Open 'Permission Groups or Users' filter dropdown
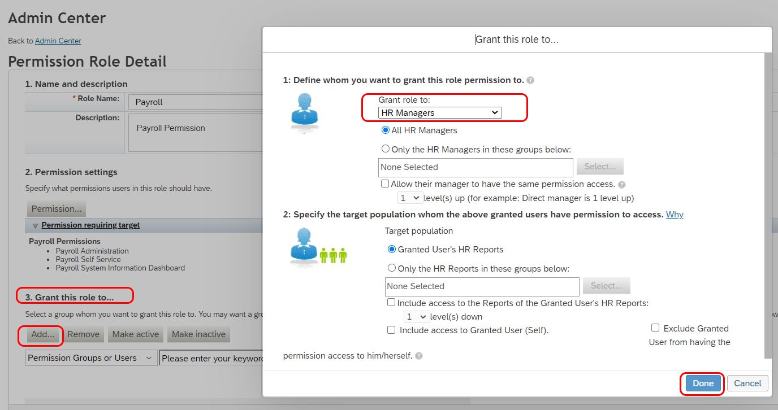The width and height of the screenshot is (778, 410). coord(91,358)
